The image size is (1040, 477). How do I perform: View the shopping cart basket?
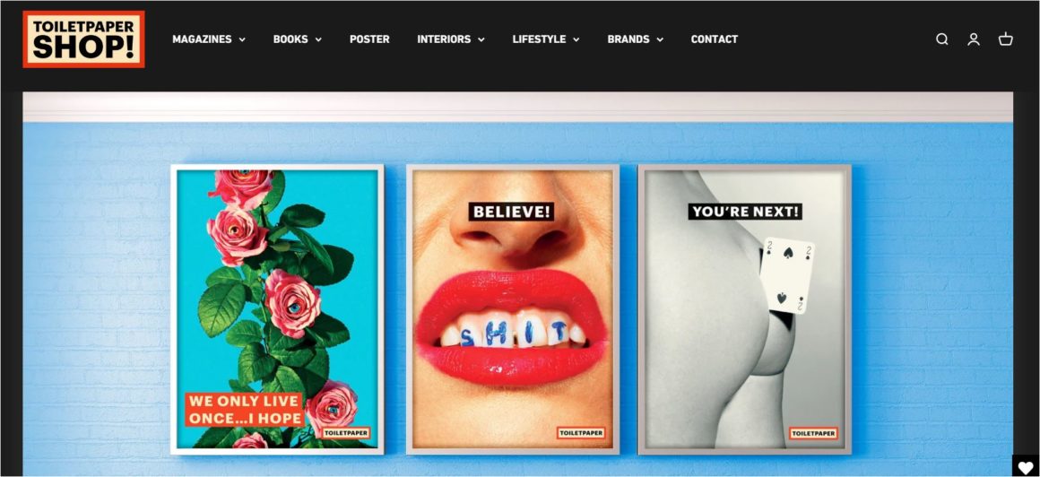coord(1006,39)
